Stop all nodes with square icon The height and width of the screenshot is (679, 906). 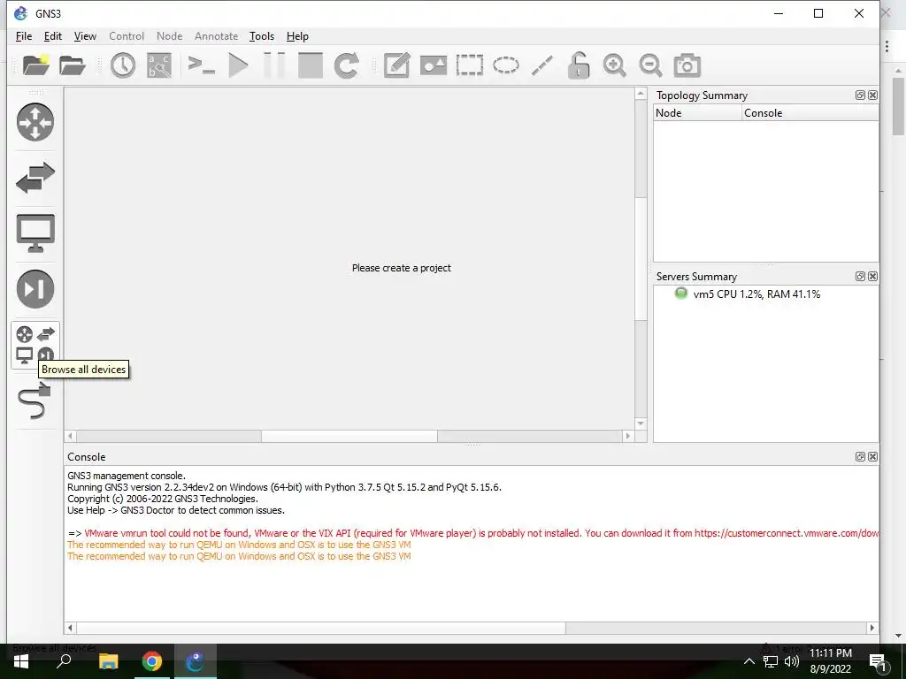pyautogui.click(x=311, y=65)
